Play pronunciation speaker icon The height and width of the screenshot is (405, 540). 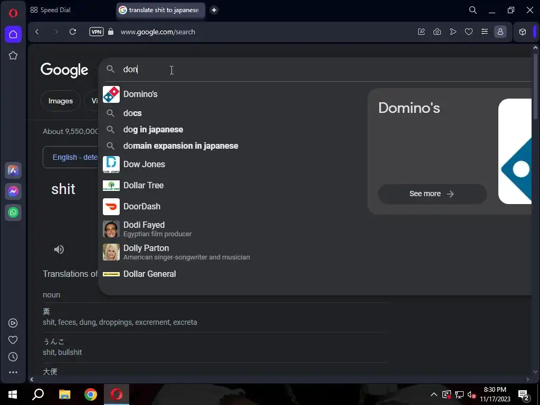(59, 249)
